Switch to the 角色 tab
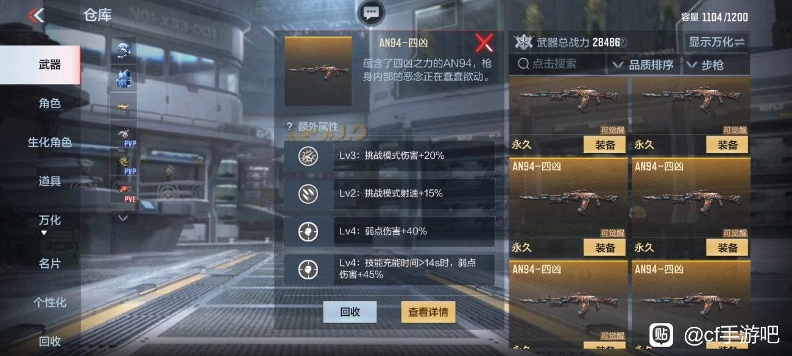This screenshot has height=356, width=792. click(x=49, y=103)
